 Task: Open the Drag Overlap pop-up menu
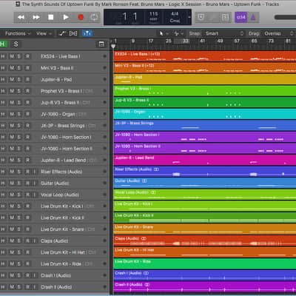pyautogui.click(x=278, y=33)
